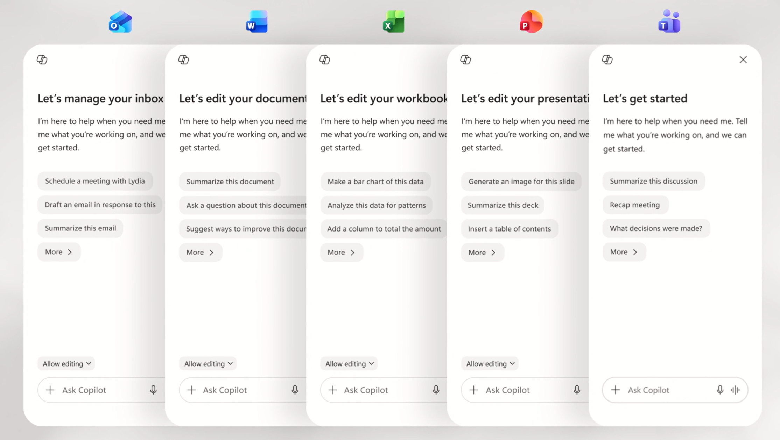Choose 'Make a bar chart of this data'

375,182
